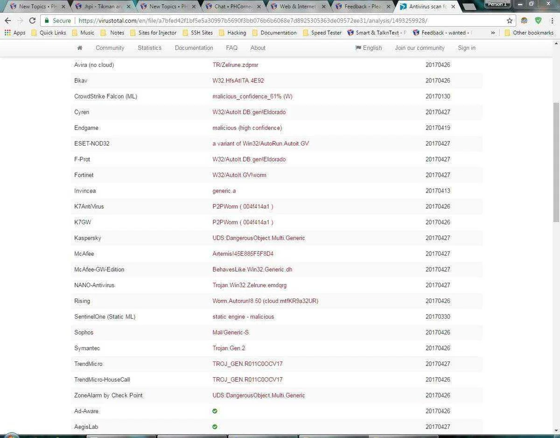Click 'Join our community' link

click(420, 48)
